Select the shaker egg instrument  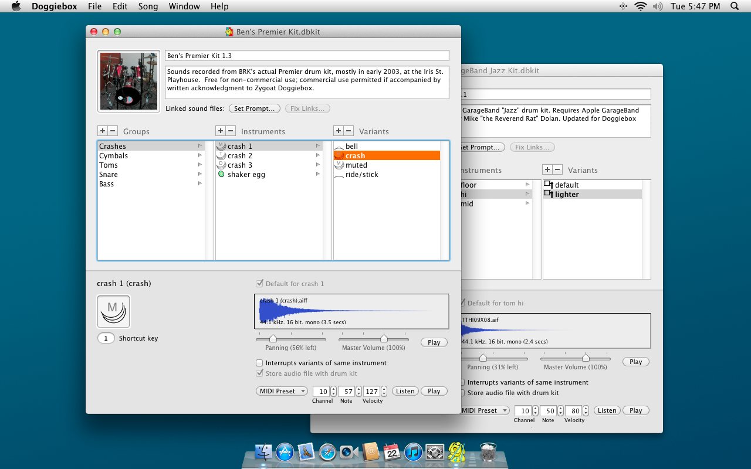[x=246, y=175]
